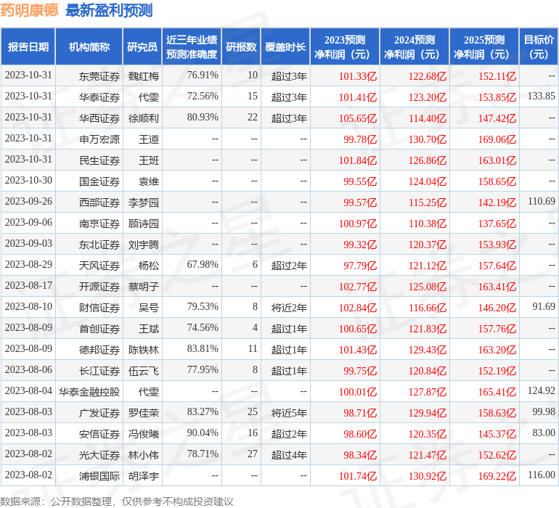This screenshot has height=508, width=559.
Task: Click the 目标价 column header
Action: point(539,46)
